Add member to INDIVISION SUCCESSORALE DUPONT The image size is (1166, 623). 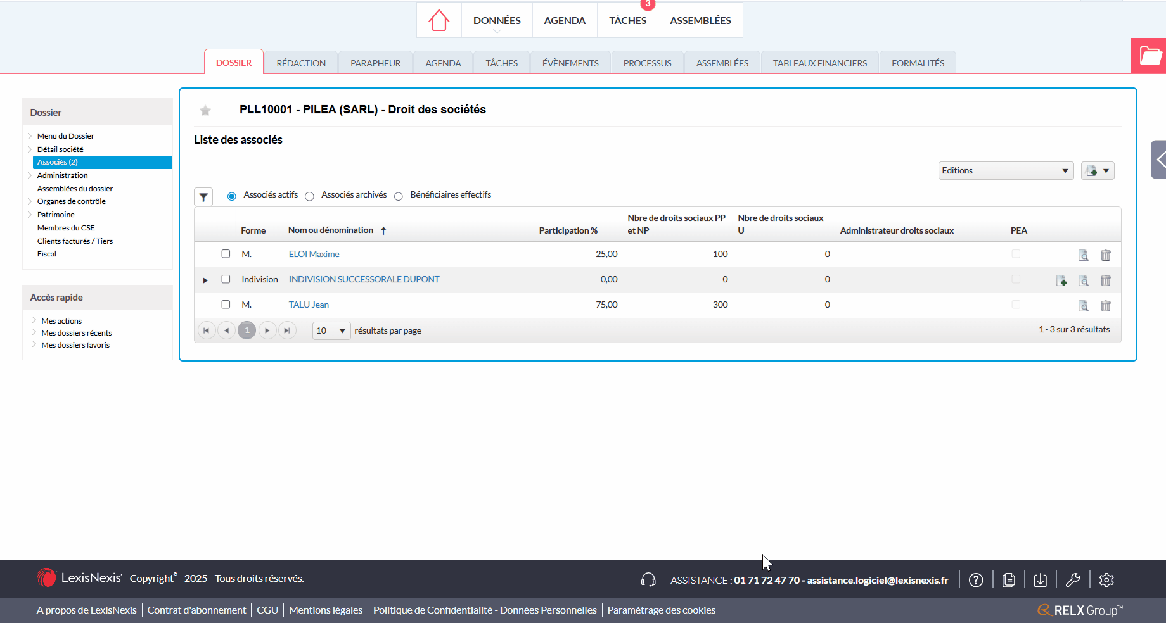(x=1061, y=280)
